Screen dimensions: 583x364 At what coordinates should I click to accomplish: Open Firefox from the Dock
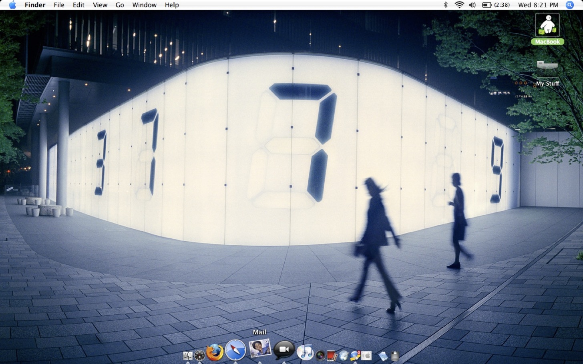coord(215,352)
